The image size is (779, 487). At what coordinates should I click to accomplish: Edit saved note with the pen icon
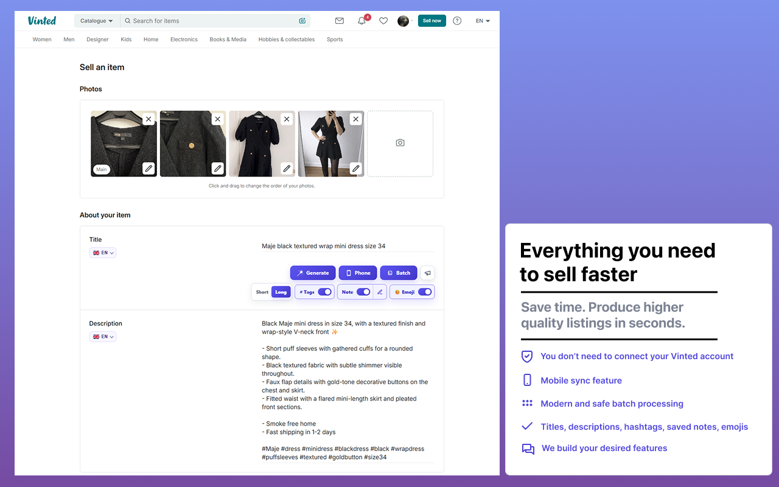pyautogui.click(x=380, y=292)
